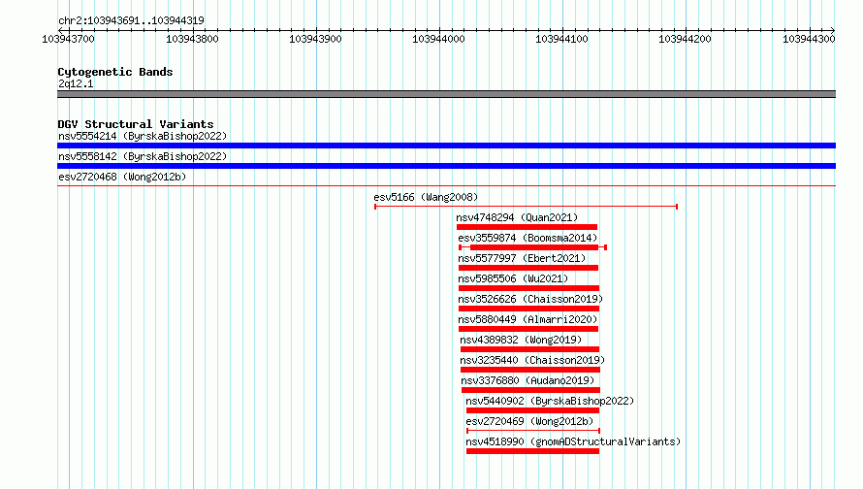Open variant esv2720469 (Wong2012b) label
The width and height of the screenshot is (863, 489).
click(x=529, y=421)
